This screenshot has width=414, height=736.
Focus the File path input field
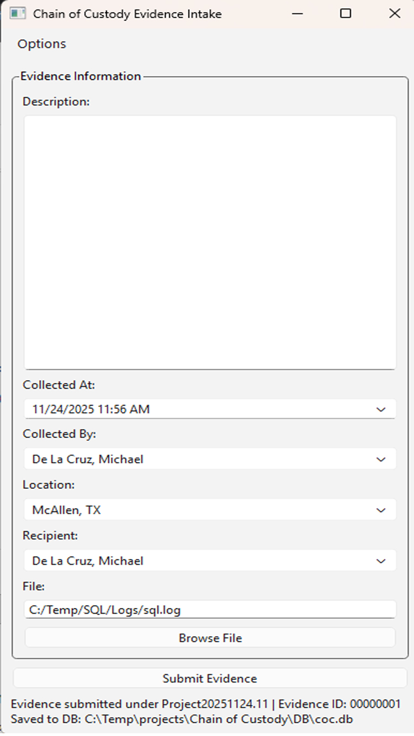click(210, 610)
